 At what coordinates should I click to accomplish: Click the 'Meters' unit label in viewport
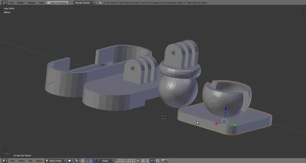(x=7, y=12)
